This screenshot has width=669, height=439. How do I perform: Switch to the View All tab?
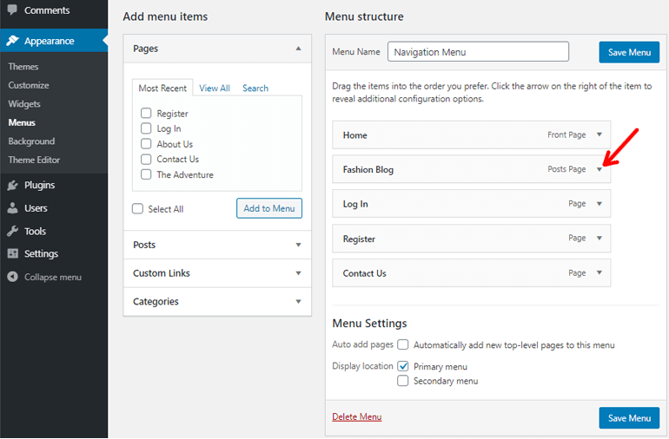click(x=214, y=88)
